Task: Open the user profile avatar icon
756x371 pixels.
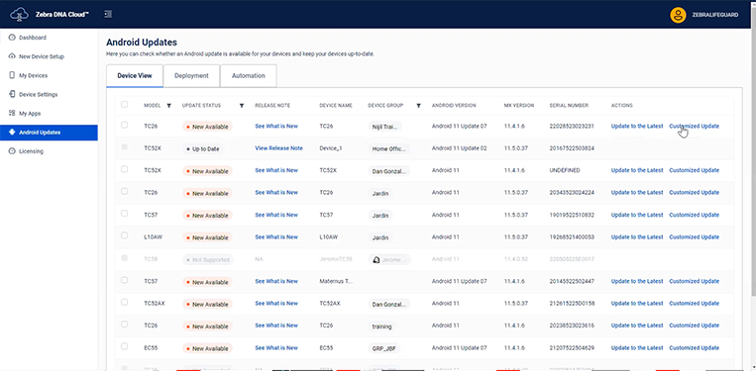Action: click(x=678, y=15)
